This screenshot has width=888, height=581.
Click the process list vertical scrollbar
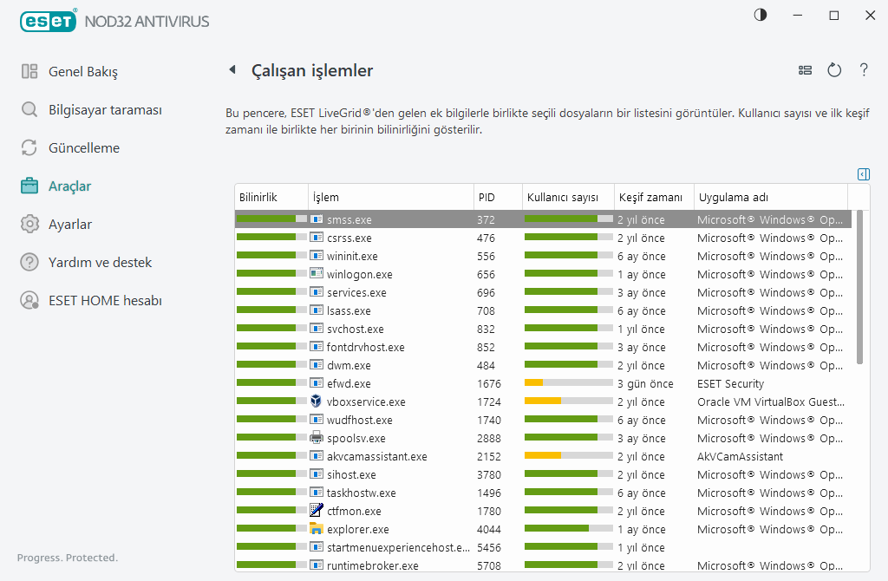(x=859, y=295)
